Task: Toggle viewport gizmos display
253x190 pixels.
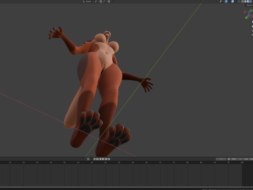Action: (226, 2)
